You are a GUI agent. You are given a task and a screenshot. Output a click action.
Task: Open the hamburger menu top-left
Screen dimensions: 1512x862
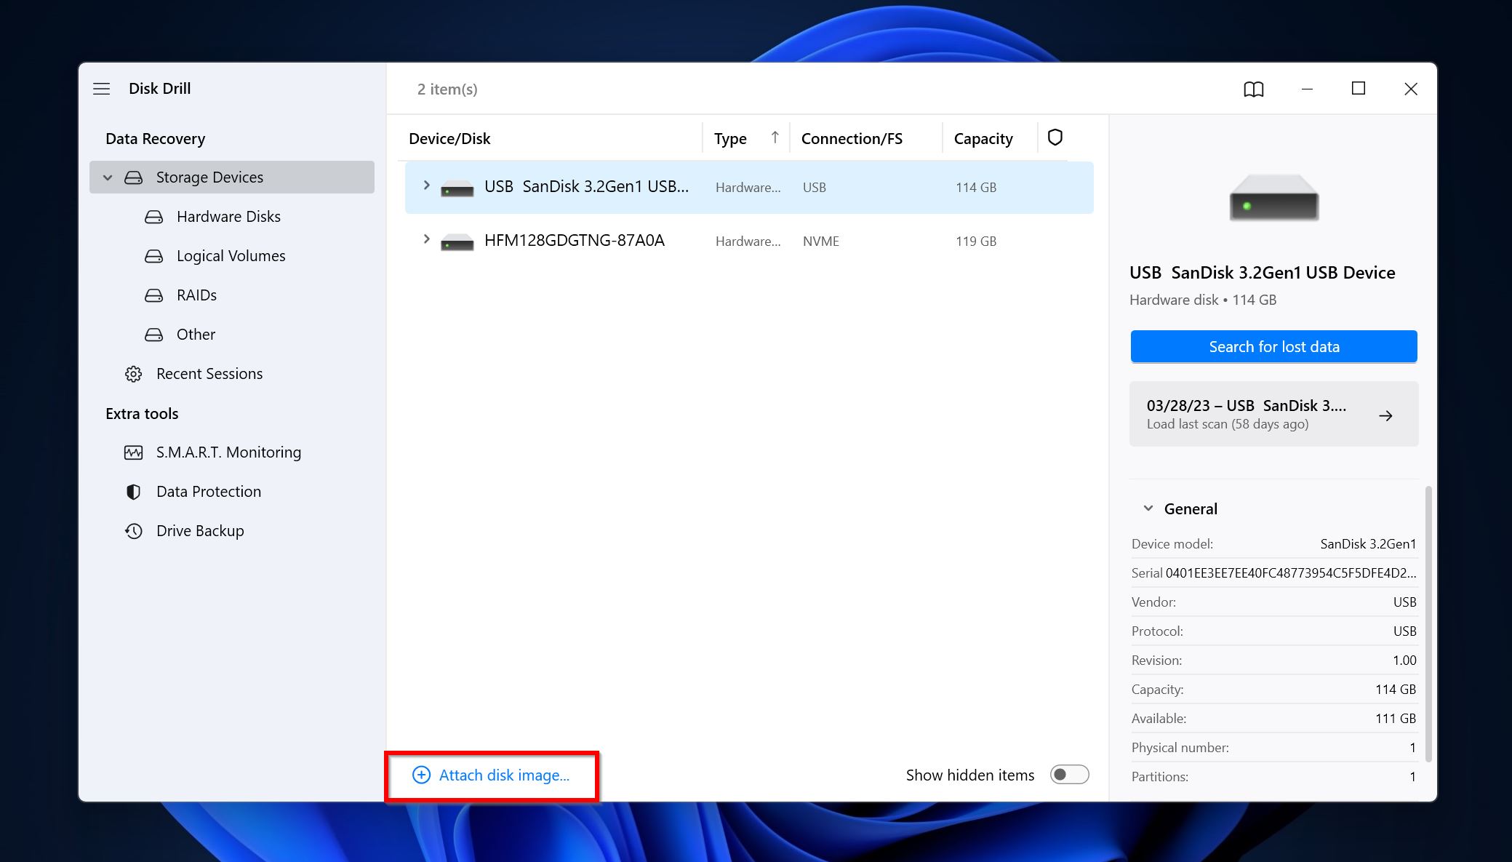[102, 88]
